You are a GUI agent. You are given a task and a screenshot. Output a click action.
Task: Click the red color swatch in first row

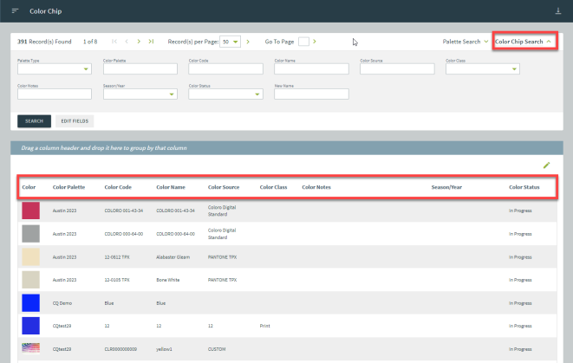[30, 210]
